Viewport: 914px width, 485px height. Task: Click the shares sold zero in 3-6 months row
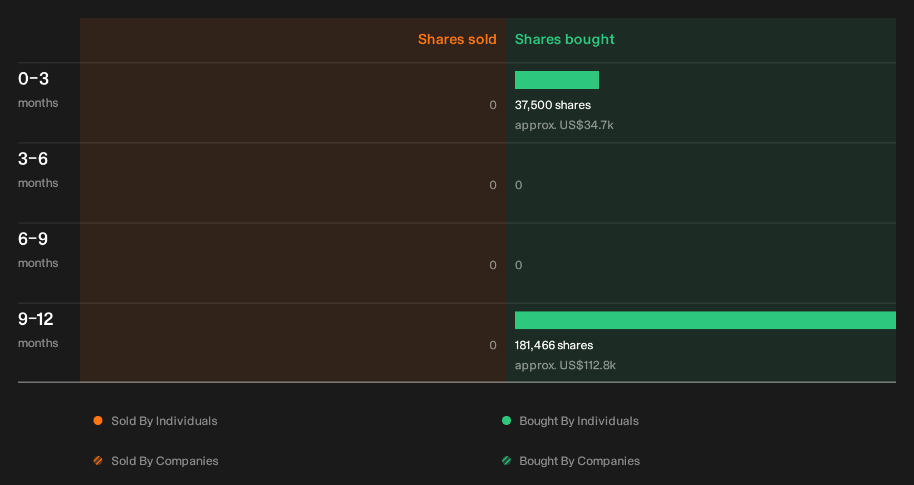click(x=493, y=185)
